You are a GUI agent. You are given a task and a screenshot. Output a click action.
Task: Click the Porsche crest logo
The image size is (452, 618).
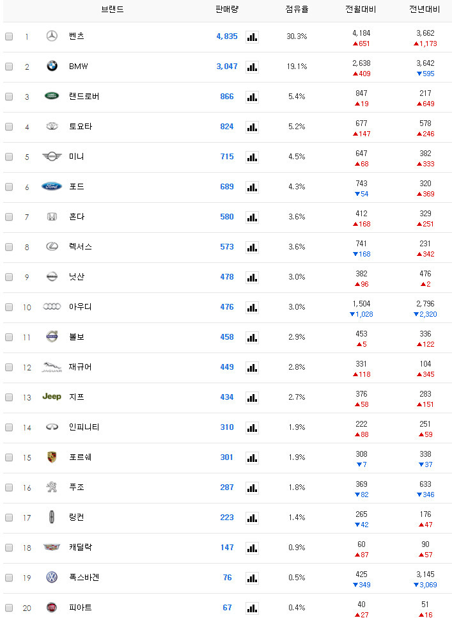tap(52, 457)
